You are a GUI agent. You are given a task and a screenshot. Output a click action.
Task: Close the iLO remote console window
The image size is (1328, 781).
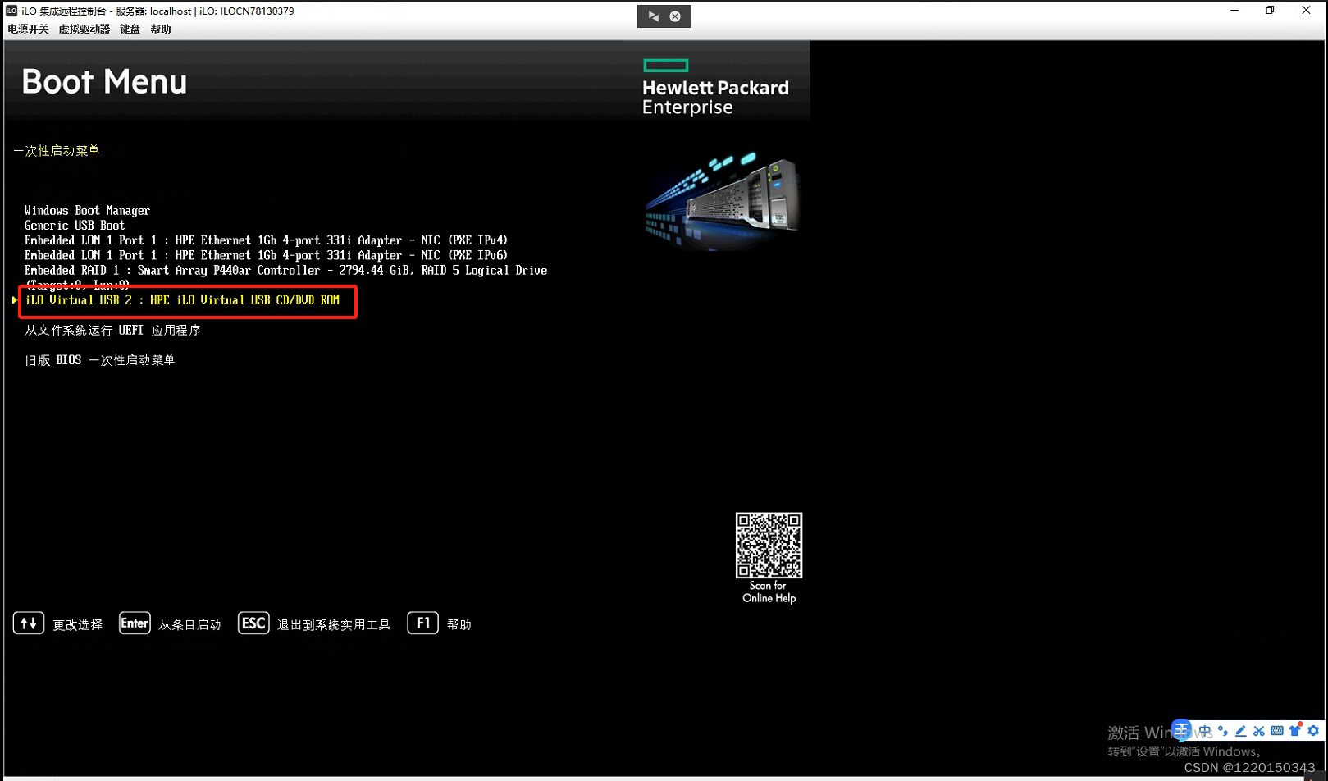[x=1306, y=11]
